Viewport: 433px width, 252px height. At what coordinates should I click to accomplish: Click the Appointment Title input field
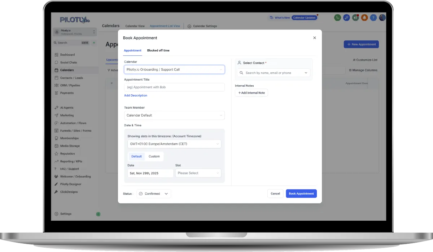174,87
